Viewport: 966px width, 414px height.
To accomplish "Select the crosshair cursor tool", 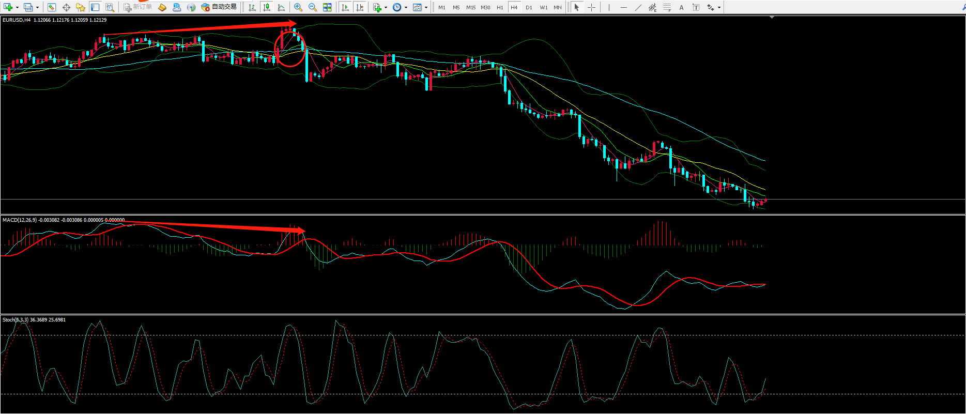I will (591, 7).
